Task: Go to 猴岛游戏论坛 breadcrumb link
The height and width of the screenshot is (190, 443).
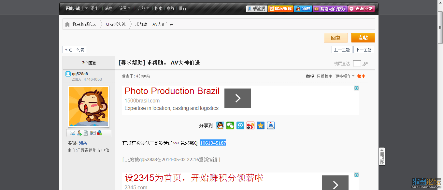Action: [84, 24]
